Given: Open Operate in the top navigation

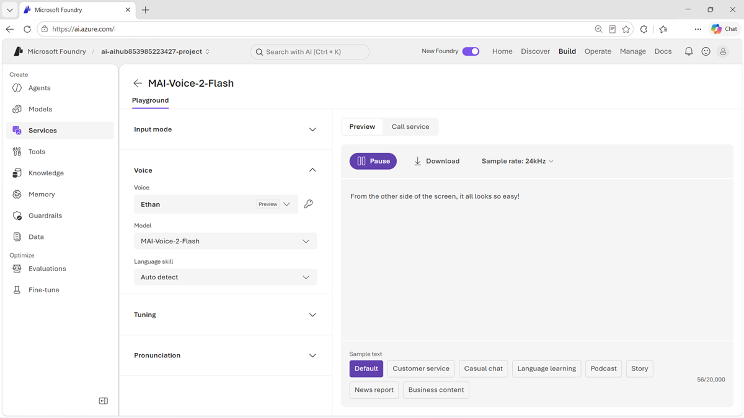Looking at the screenshot, I should tap(598, 51).
